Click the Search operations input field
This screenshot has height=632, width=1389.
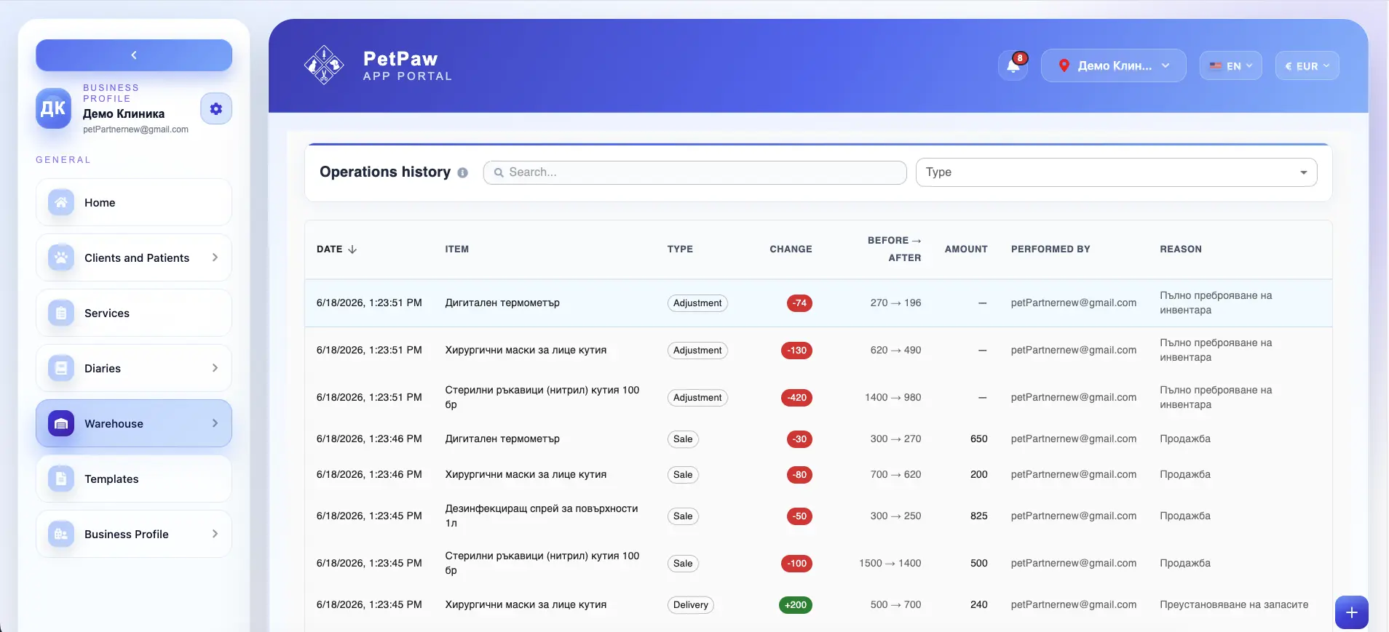coord(694,172)
